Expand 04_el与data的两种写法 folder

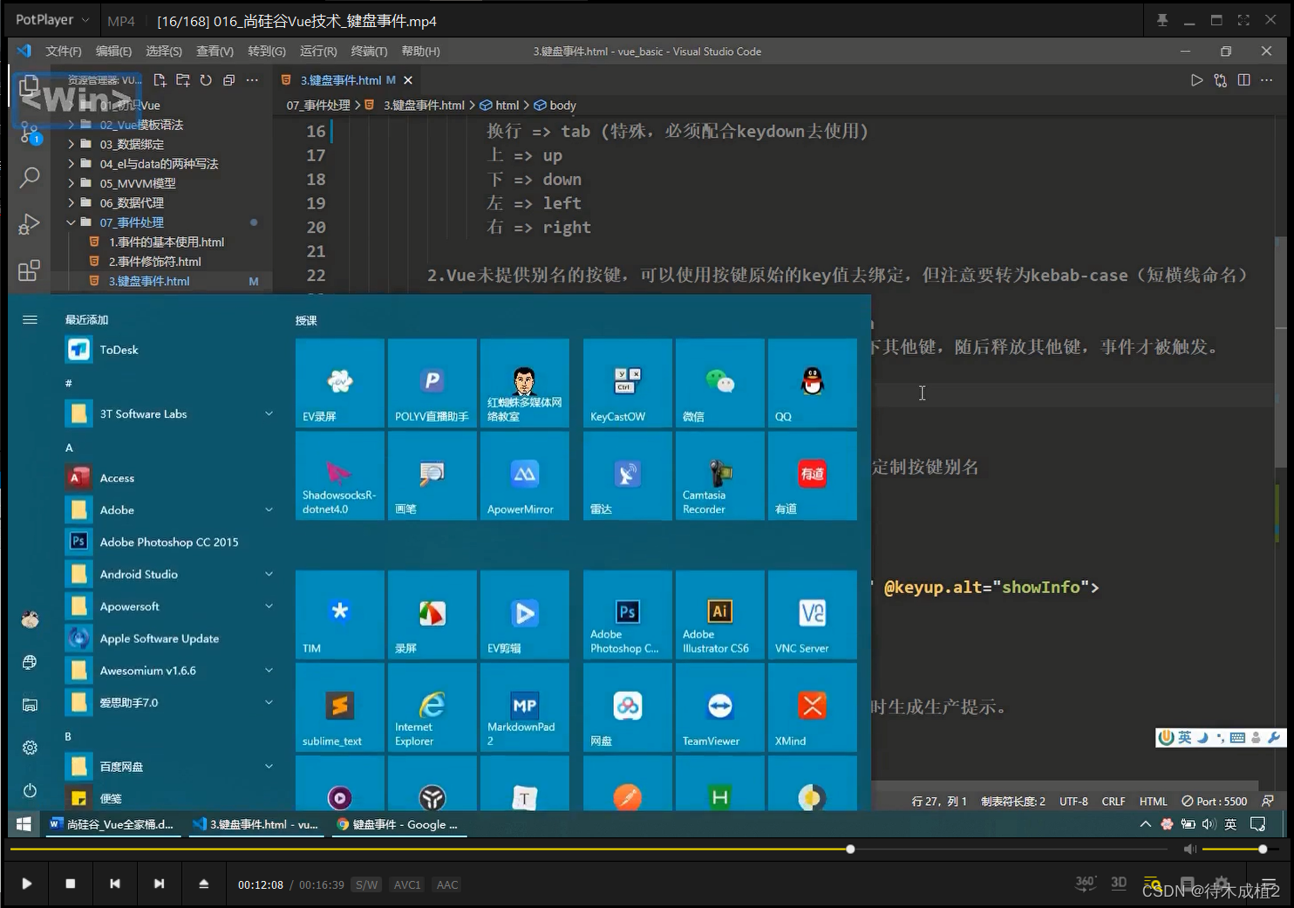point(72,163)
